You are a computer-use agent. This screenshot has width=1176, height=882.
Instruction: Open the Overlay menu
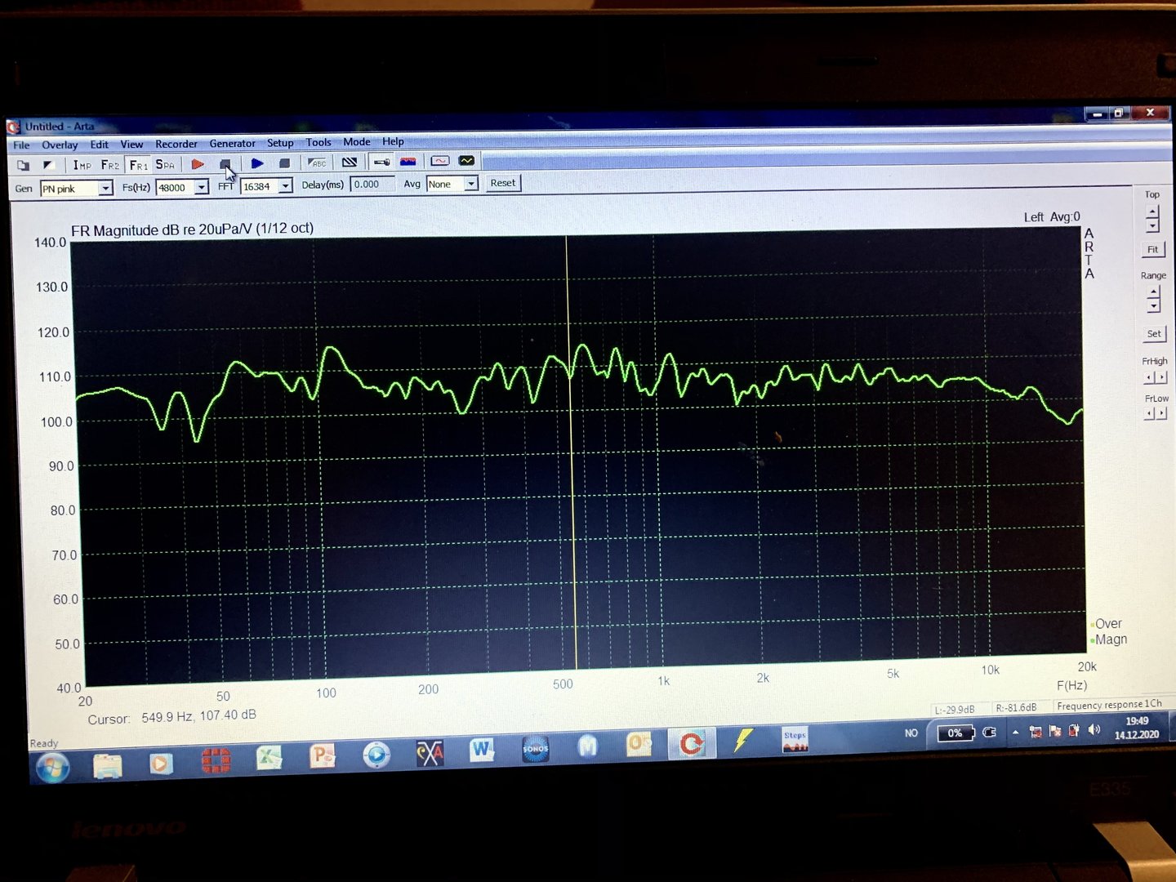tap(60, 145)
